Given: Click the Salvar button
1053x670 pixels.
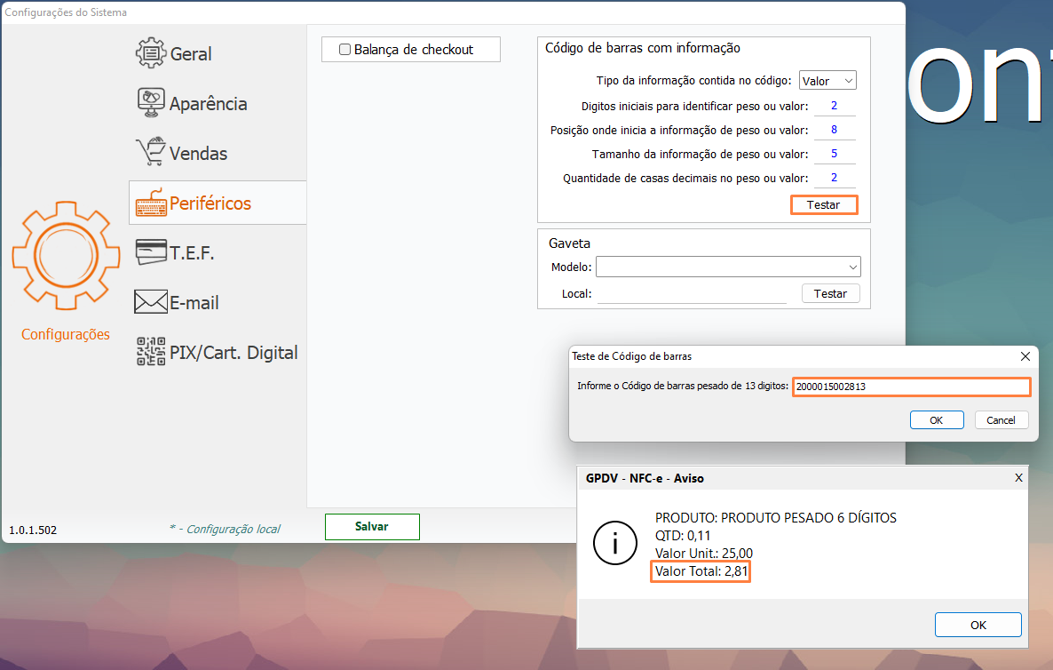Looking at the screenshot, I should (372, 526).
